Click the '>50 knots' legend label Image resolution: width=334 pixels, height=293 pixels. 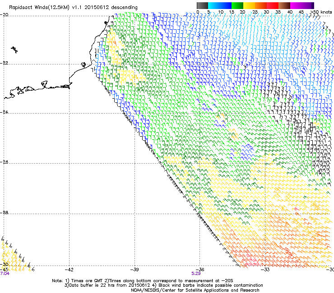321,12
